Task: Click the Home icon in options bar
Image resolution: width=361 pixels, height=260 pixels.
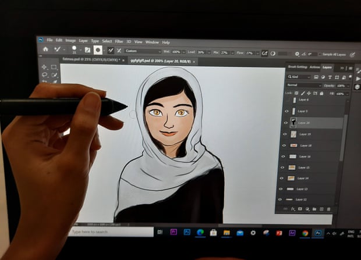Action: [x=45, y=50]
